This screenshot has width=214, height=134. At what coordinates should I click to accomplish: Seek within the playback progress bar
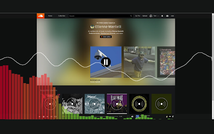tap(92, 117)
